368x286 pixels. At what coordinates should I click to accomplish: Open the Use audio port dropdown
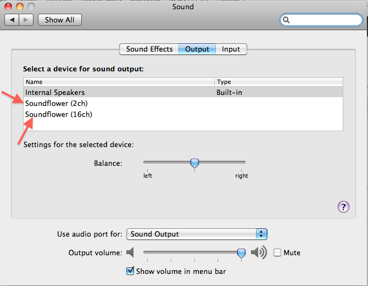pos(197,234)
